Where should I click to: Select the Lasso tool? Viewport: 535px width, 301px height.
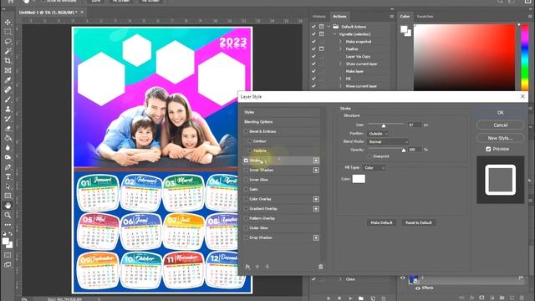pyautogui.click(x=8, y=41)
